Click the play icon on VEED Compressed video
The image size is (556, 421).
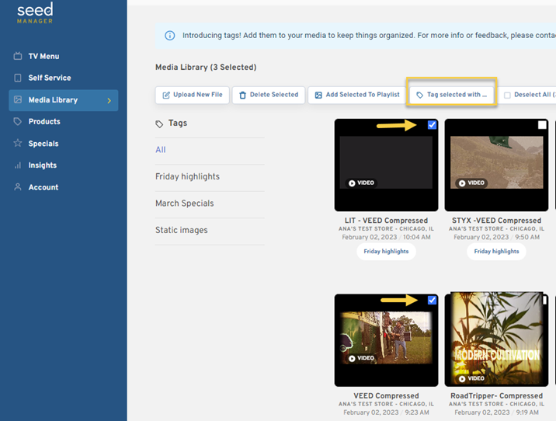point(352,359)
